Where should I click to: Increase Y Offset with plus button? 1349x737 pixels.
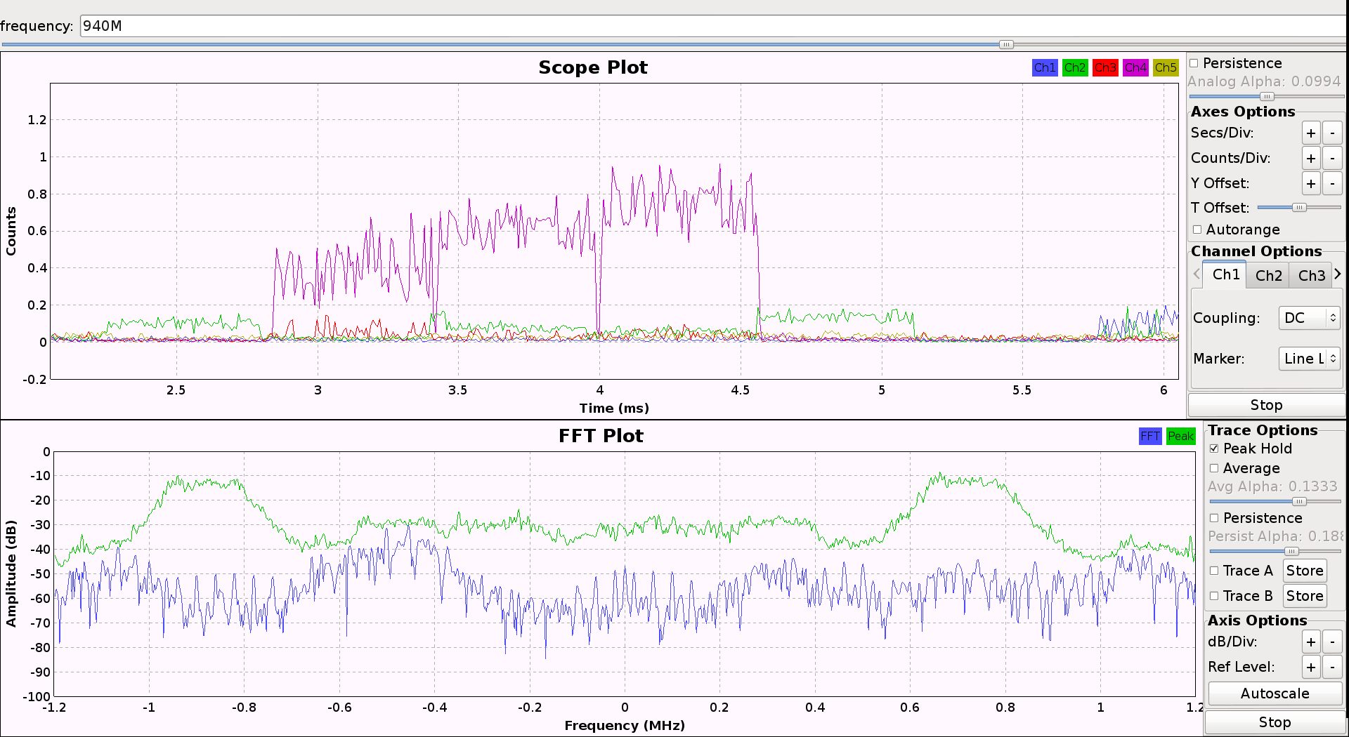click(1311, 183)
